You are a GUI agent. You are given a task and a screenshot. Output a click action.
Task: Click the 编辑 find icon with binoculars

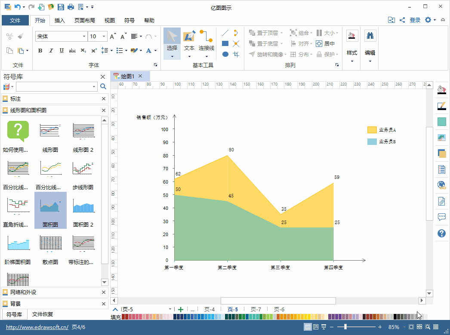click(x=370, y=36)
